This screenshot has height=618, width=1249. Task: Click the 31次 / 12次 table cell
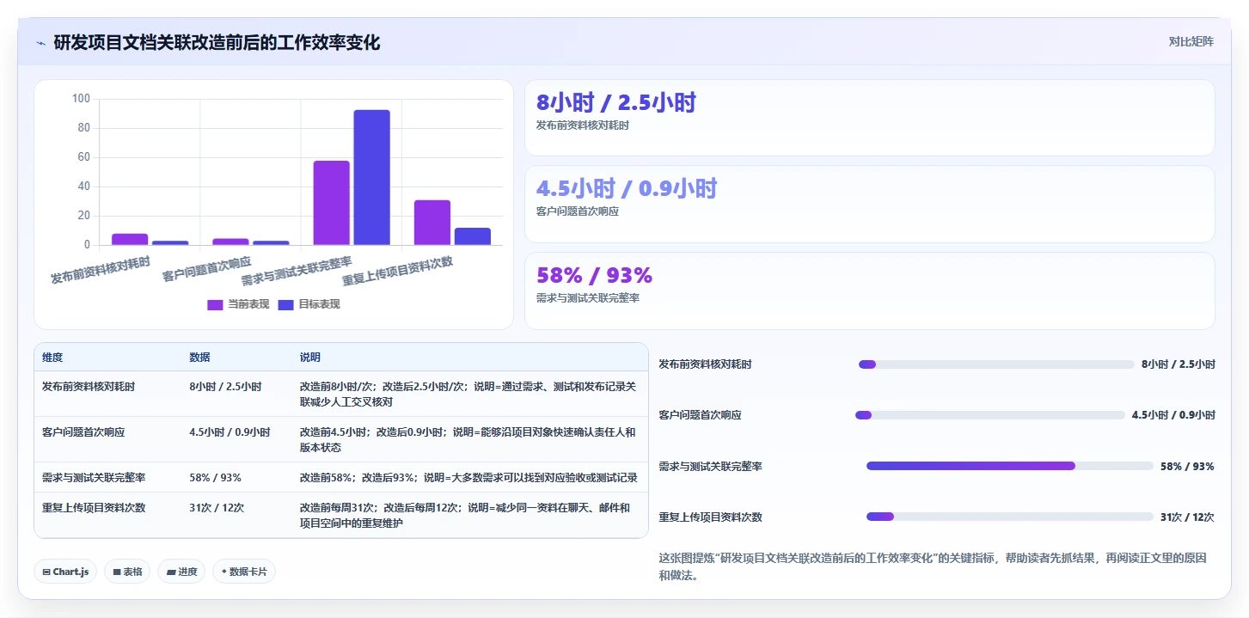click(217, 508)
